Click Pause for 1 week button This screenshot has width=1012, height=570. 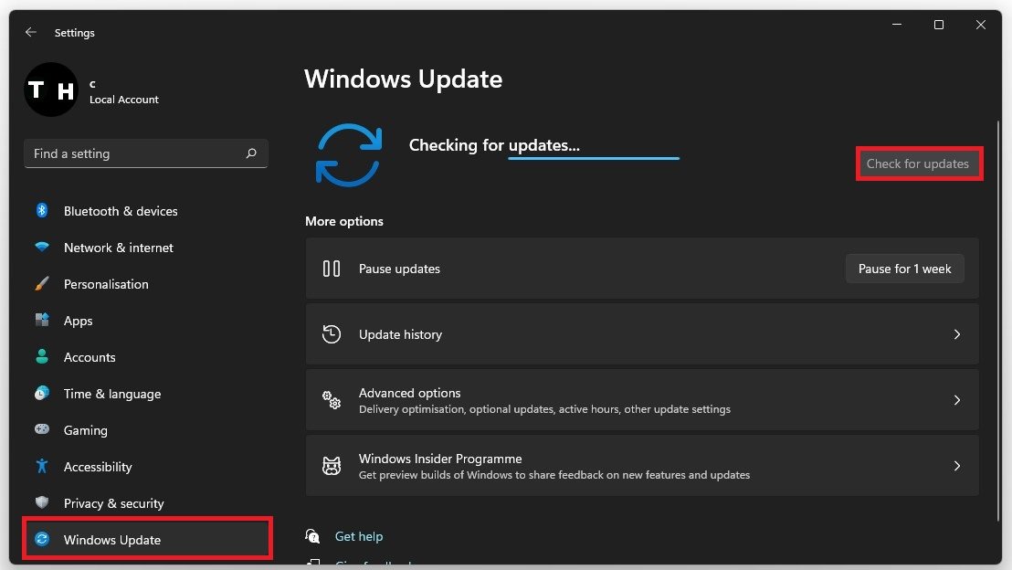point(904,269)
